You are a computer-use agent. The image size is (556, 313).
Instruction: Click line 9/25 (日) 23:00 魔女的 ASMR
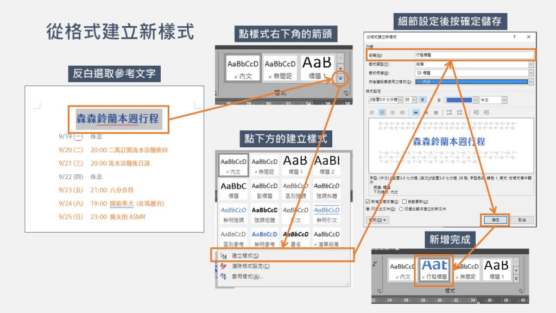coord(102,216)
